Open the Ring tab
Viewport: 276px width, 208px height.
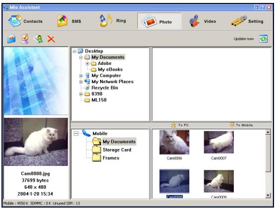112,21
